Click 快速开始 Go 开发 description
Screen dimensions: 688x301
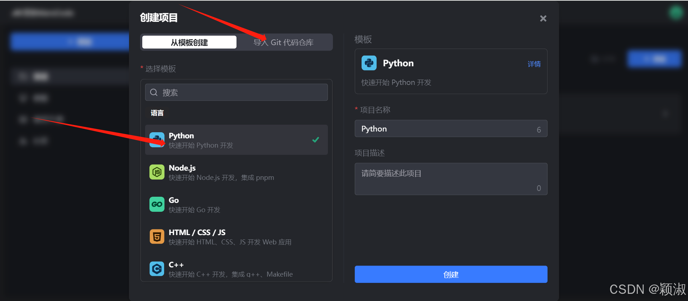195,210
